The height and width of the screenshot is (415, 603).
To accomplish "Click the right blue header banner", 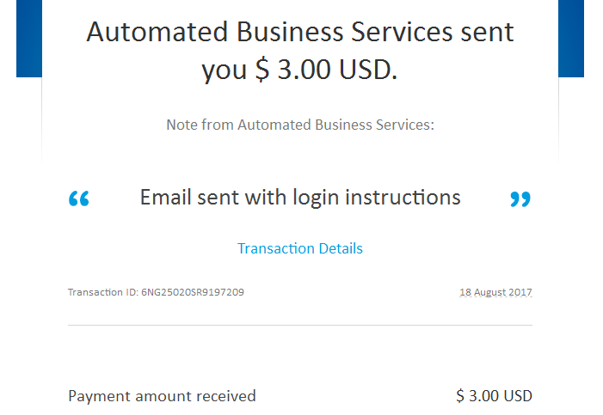I will [571, 39].
